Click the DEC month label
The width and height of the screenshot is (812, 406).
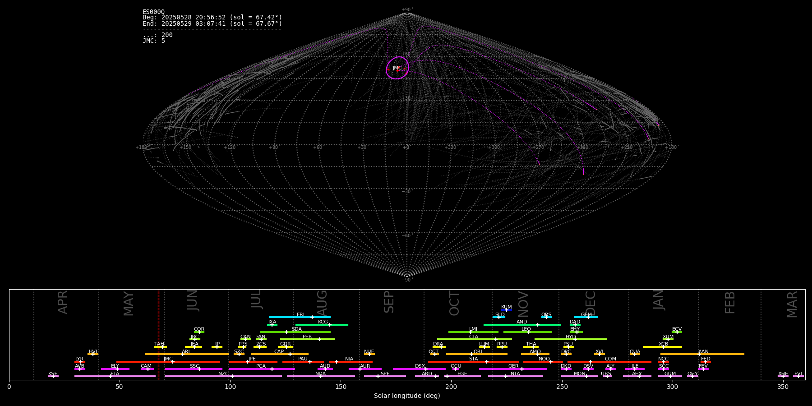tap(591, 303)
